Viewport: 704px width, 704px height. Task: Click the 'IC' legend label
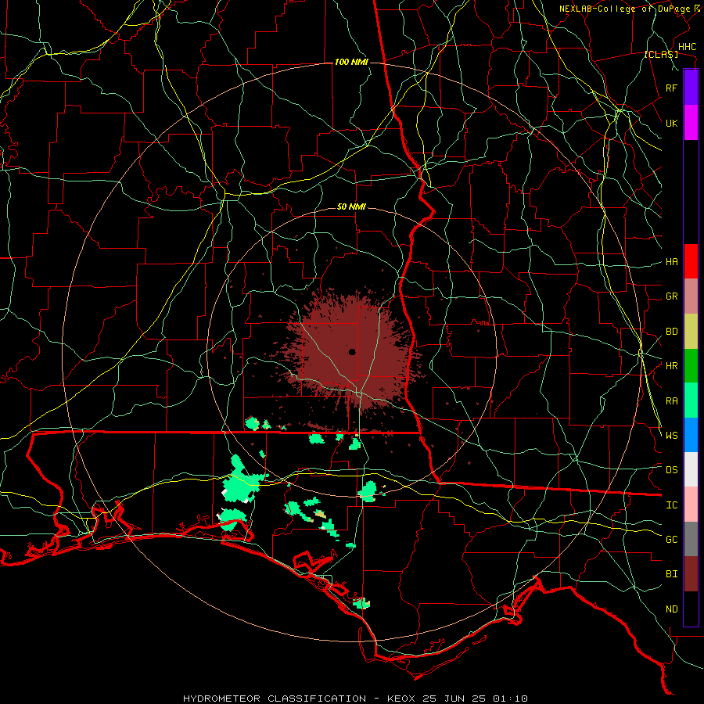coord(671,505)
